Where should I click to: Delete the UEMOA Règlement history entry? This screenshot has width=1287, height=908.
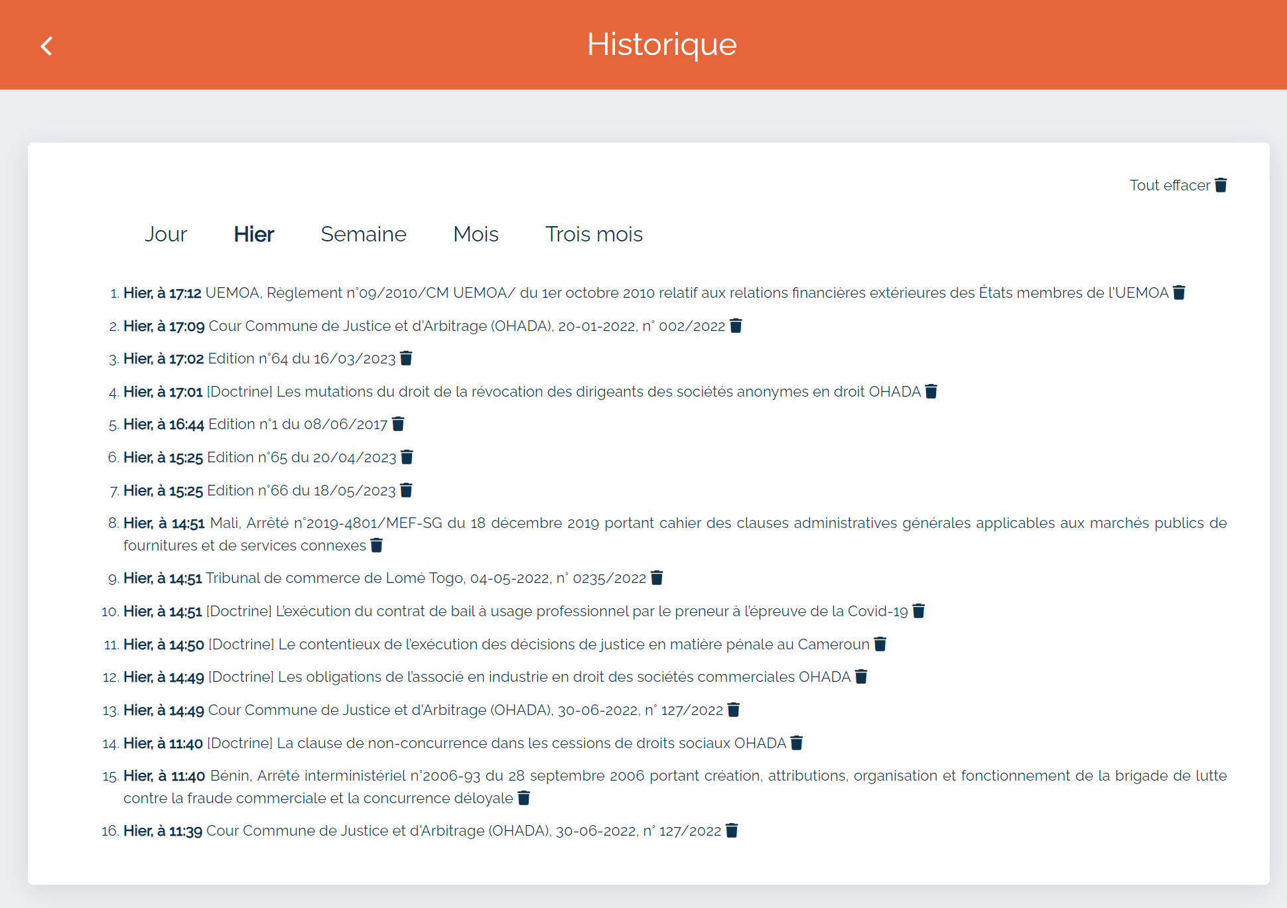click(x=1179, y=292)
